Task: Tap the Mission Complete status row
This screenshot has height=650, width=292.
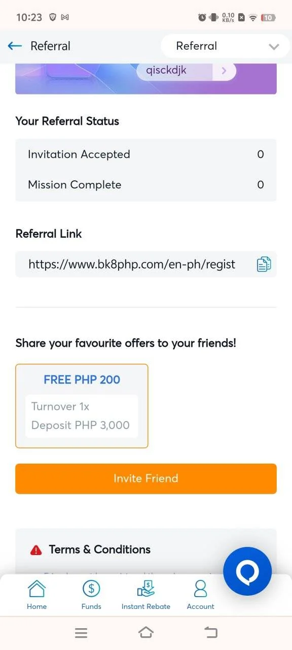Action: click(146, 185)
